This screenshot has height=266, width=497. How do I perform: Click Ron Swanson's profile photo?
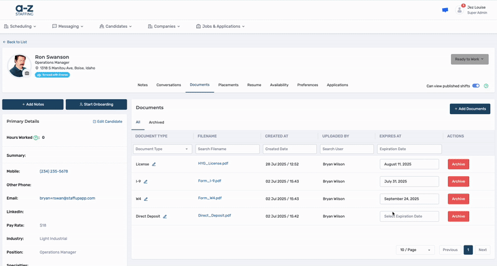tap(19, 66)
